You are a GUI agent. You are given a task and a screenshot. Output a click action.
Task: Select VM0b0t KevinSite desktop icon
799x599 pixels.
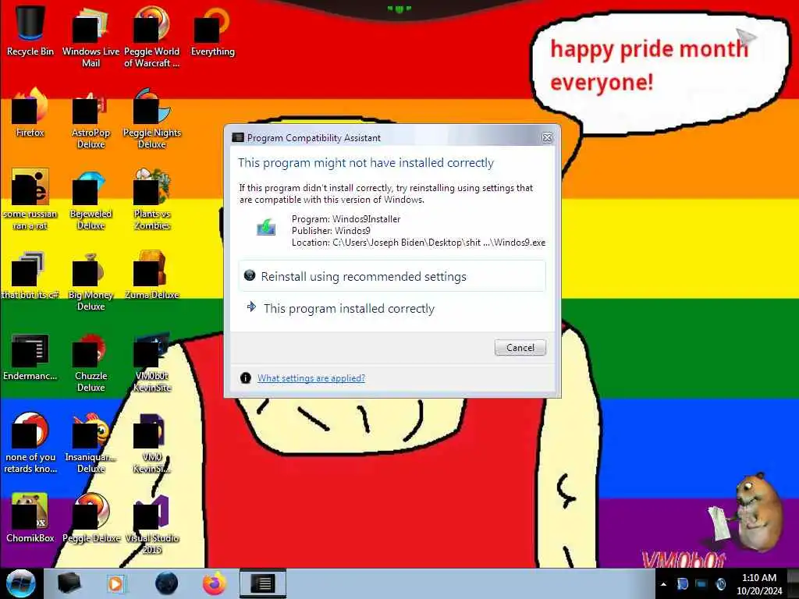coord(152,362)
